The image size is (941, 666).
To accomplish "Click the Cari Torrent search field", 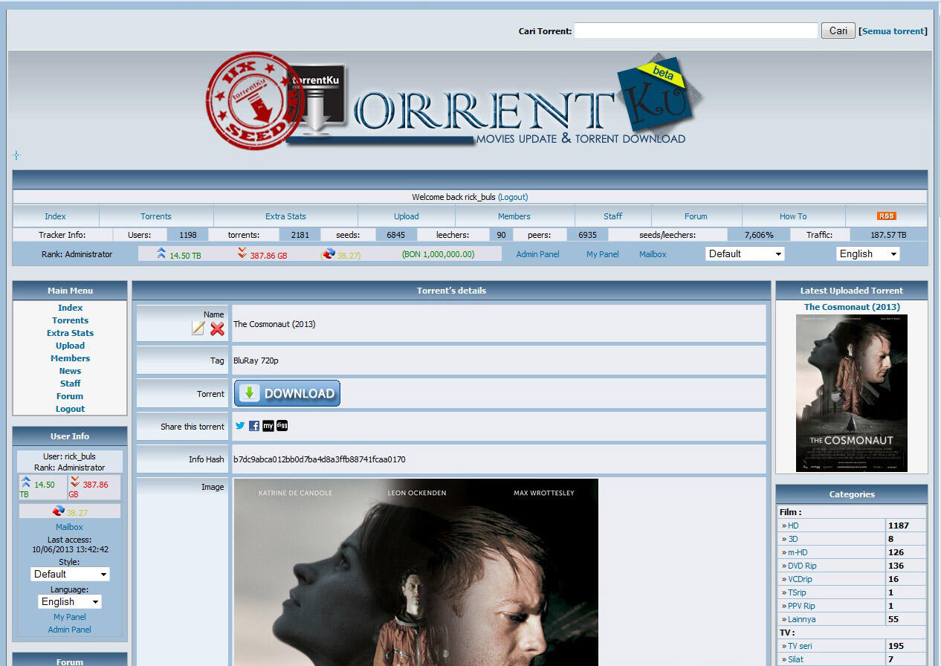I will point(695,30).
